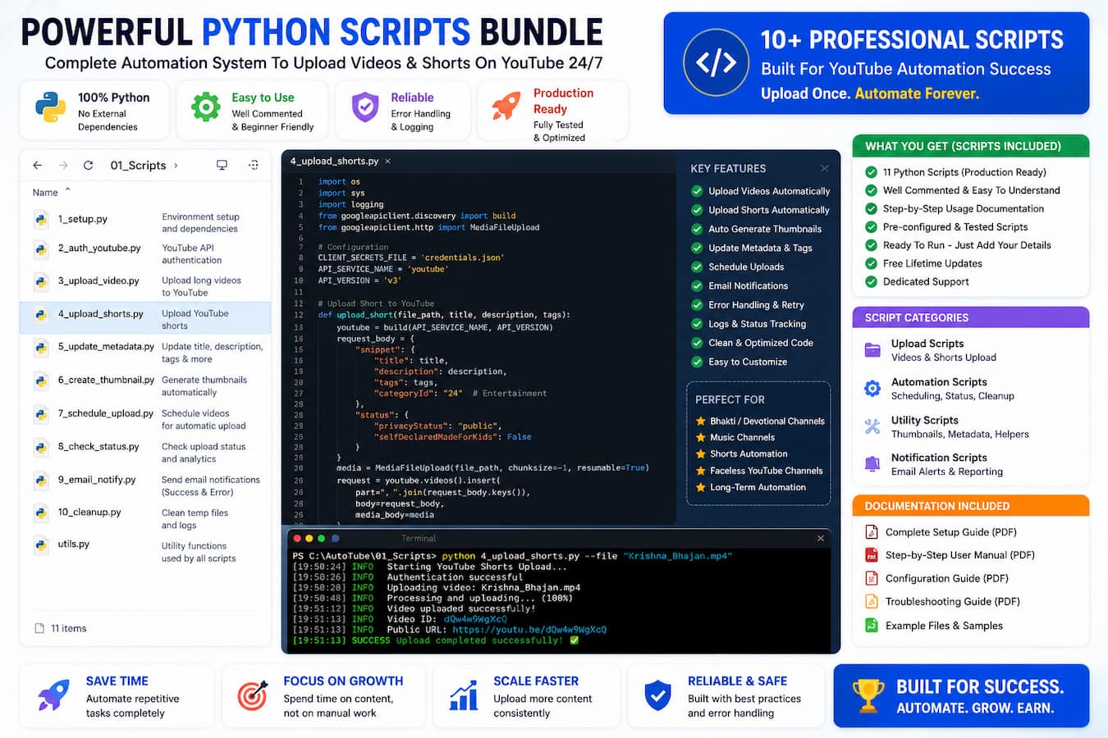Screen dimensions: 1108x738
Task: Click the Python logo on 100% Python card
Action: pos(50,108)
